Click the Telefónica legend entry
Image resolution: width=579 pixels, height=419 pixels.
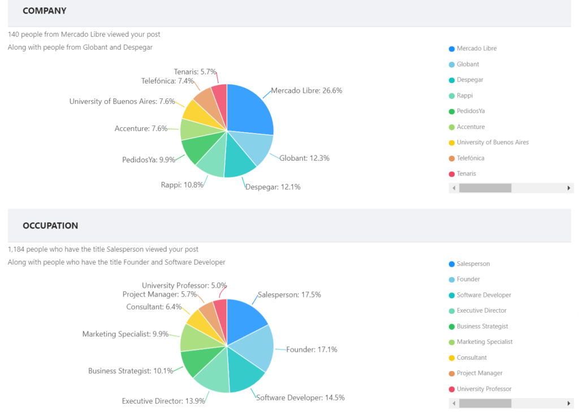pos(470,158)
